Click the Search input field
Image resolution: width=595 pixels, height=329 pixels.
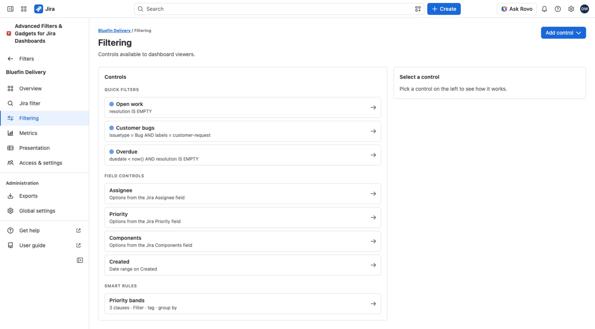coord(279,9)
